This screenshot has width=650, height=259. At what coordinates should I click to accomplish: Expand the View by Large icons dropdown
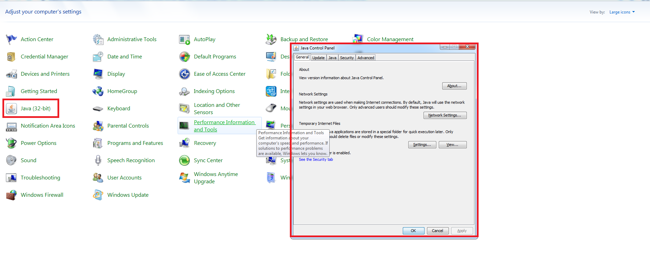click(x=622, y=12)
